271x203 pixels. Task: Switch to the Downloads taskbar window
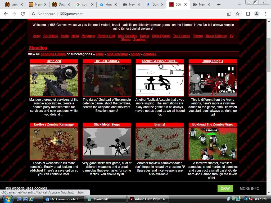106,199
